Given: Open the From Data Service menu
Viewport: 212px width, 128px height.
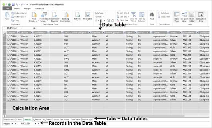Looking at the screenshot, I should 44,17.
